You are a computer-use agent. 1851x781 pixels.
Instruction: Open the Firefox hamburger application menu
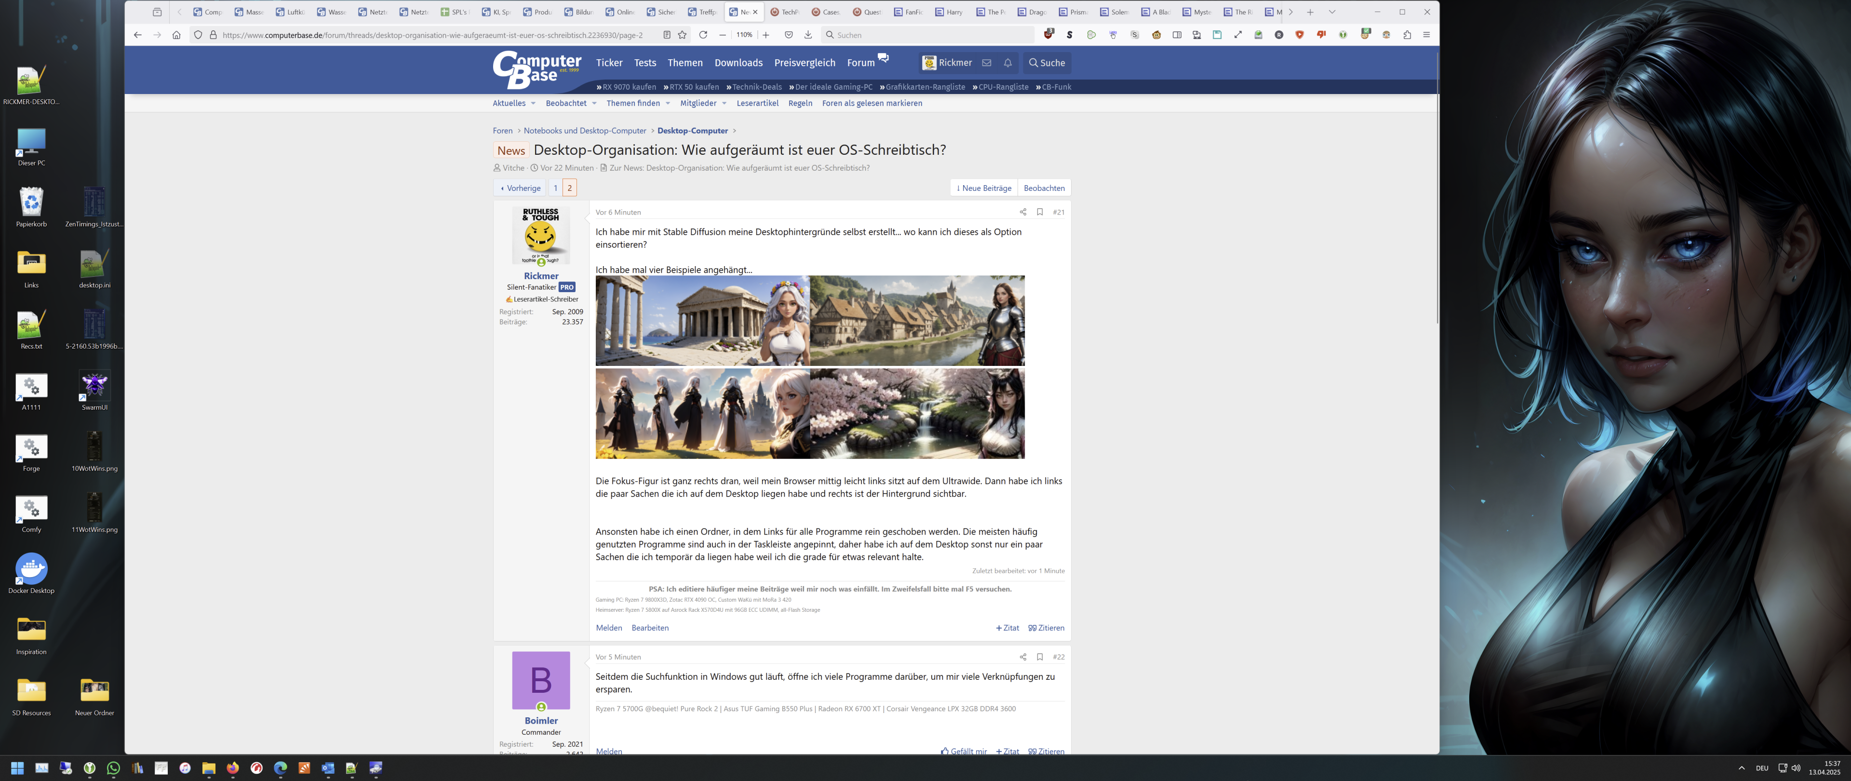(1426, 35)
